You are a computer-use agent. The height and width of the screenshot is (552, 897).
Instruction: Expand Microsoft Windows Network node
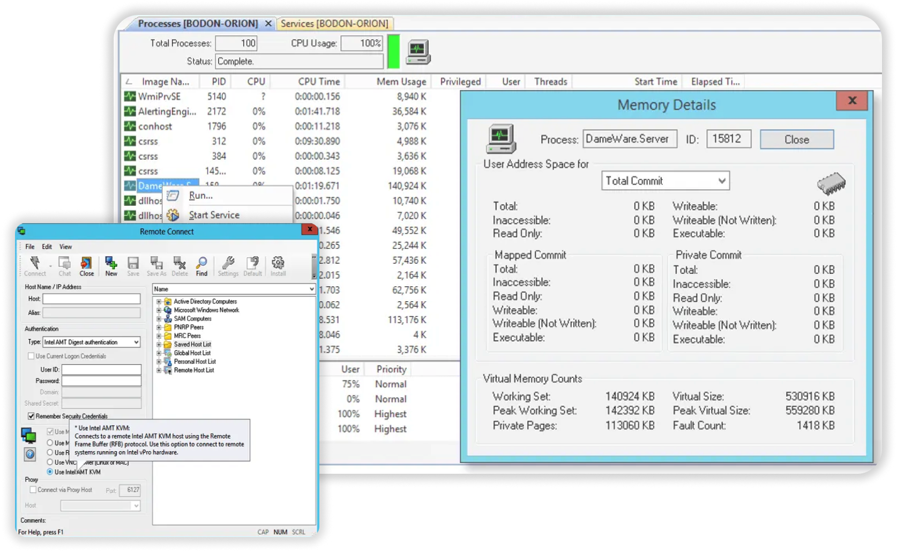[159, 310]
